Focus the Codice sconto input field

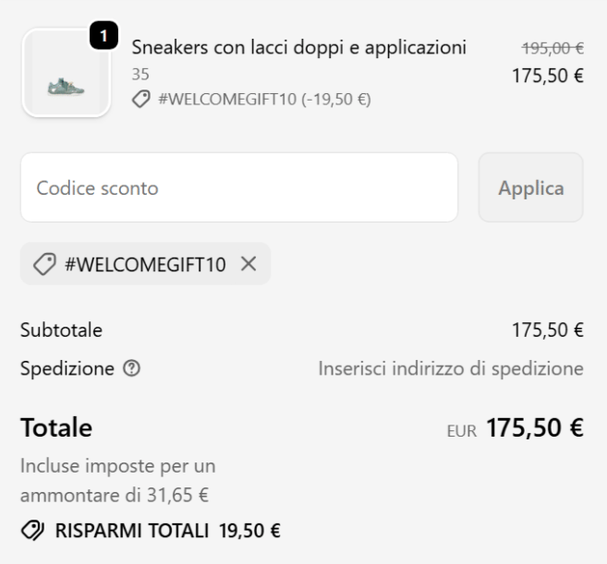pos(238,187)
